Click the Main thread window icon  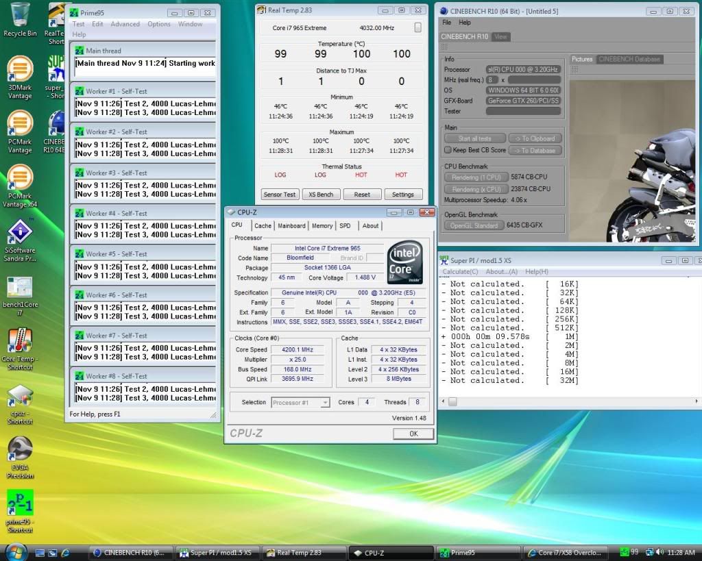point(80,51)
